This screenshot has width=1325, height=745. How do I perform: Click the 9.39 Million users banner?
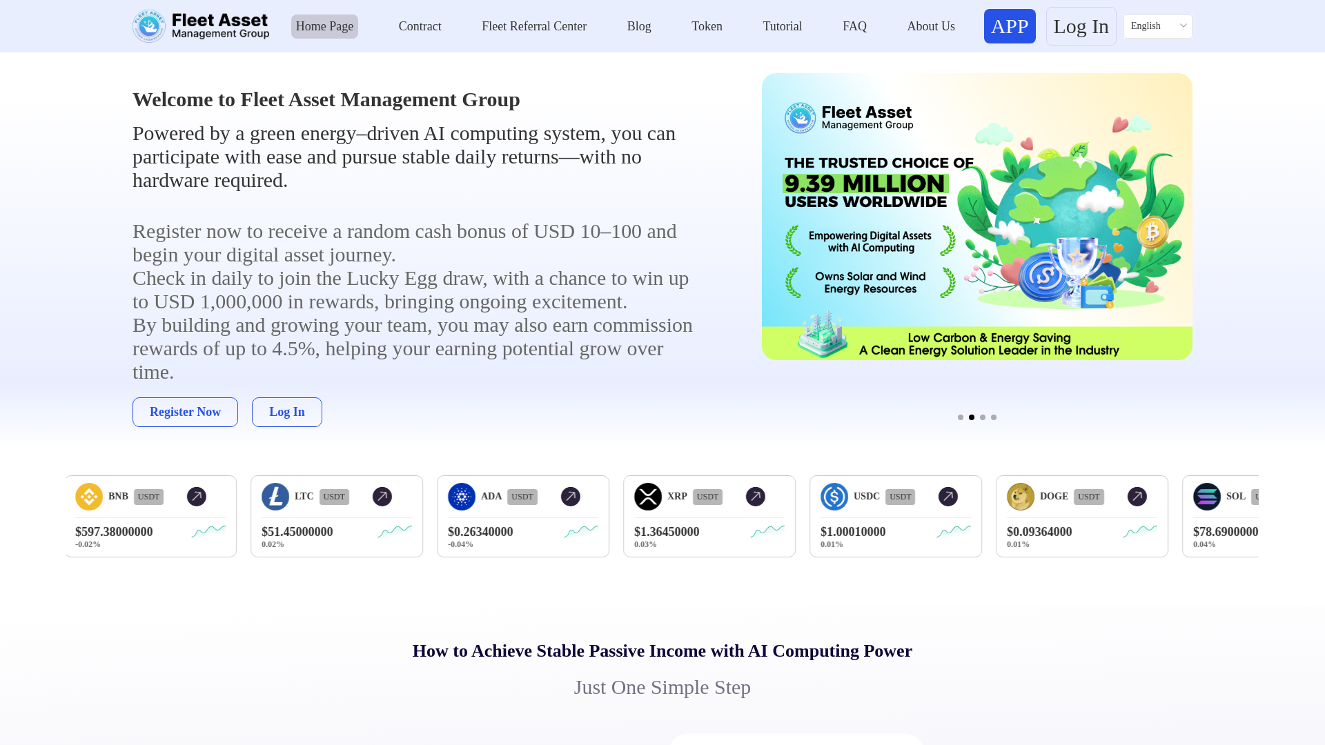tap(977, 217)
